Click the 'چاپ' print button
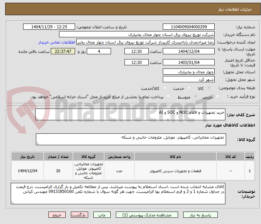This screenshot has height=224, width=261. (102, 215)
